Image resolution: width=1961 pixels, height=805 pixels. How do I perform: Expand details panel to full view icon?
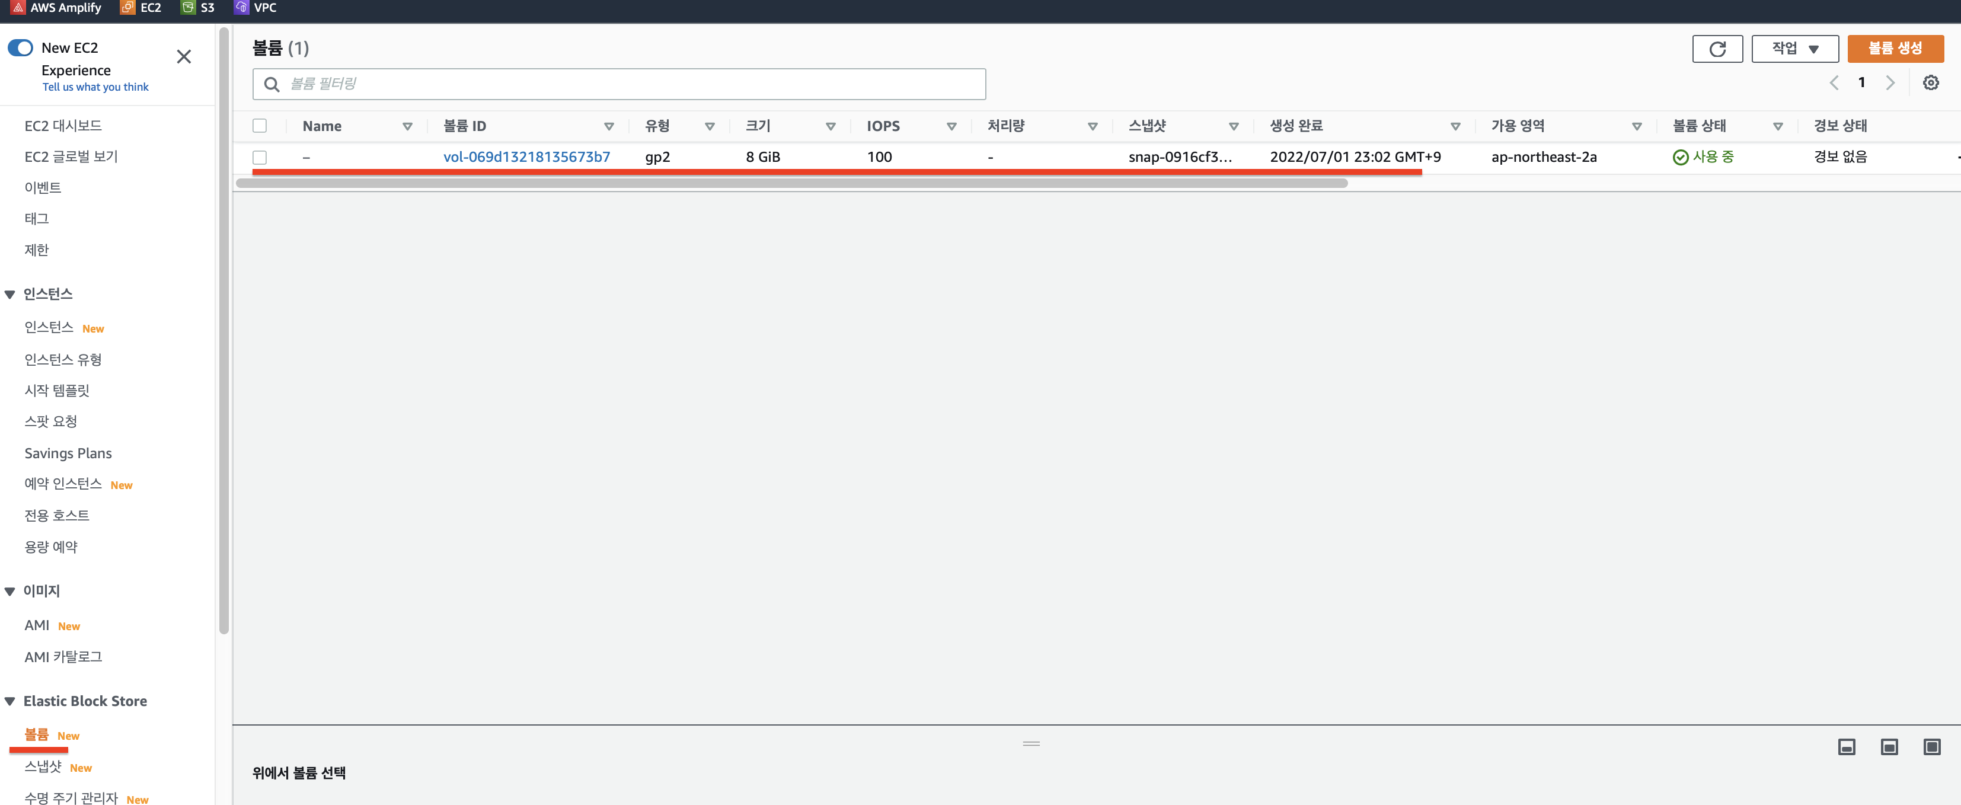[x=1931, y=746]
